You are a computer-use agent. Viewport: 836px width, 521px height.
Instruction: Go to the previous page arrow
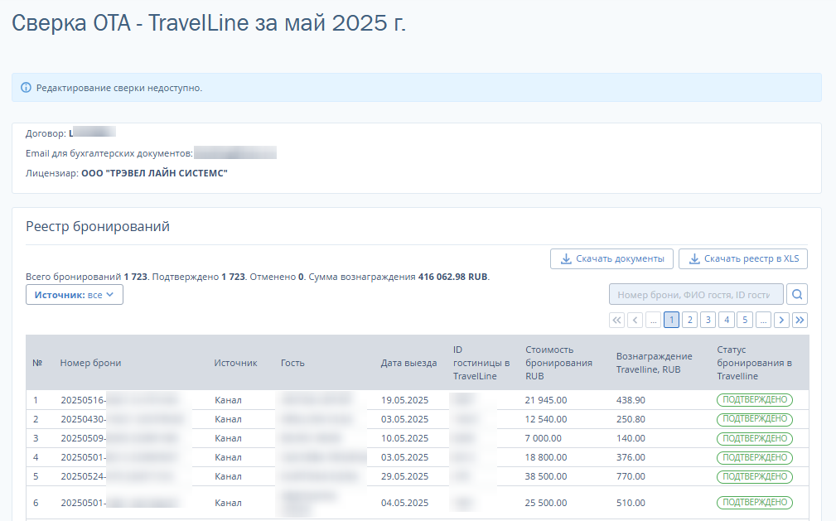[635, 320]
